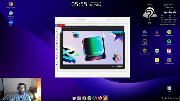Screen dimensions: 180x101
Task: Open the TLauncher 2.895 desktop icon
Action: coord(145,52)
